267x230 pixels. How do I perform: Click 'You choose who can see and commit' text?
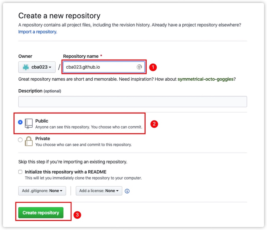coord(83,145)
